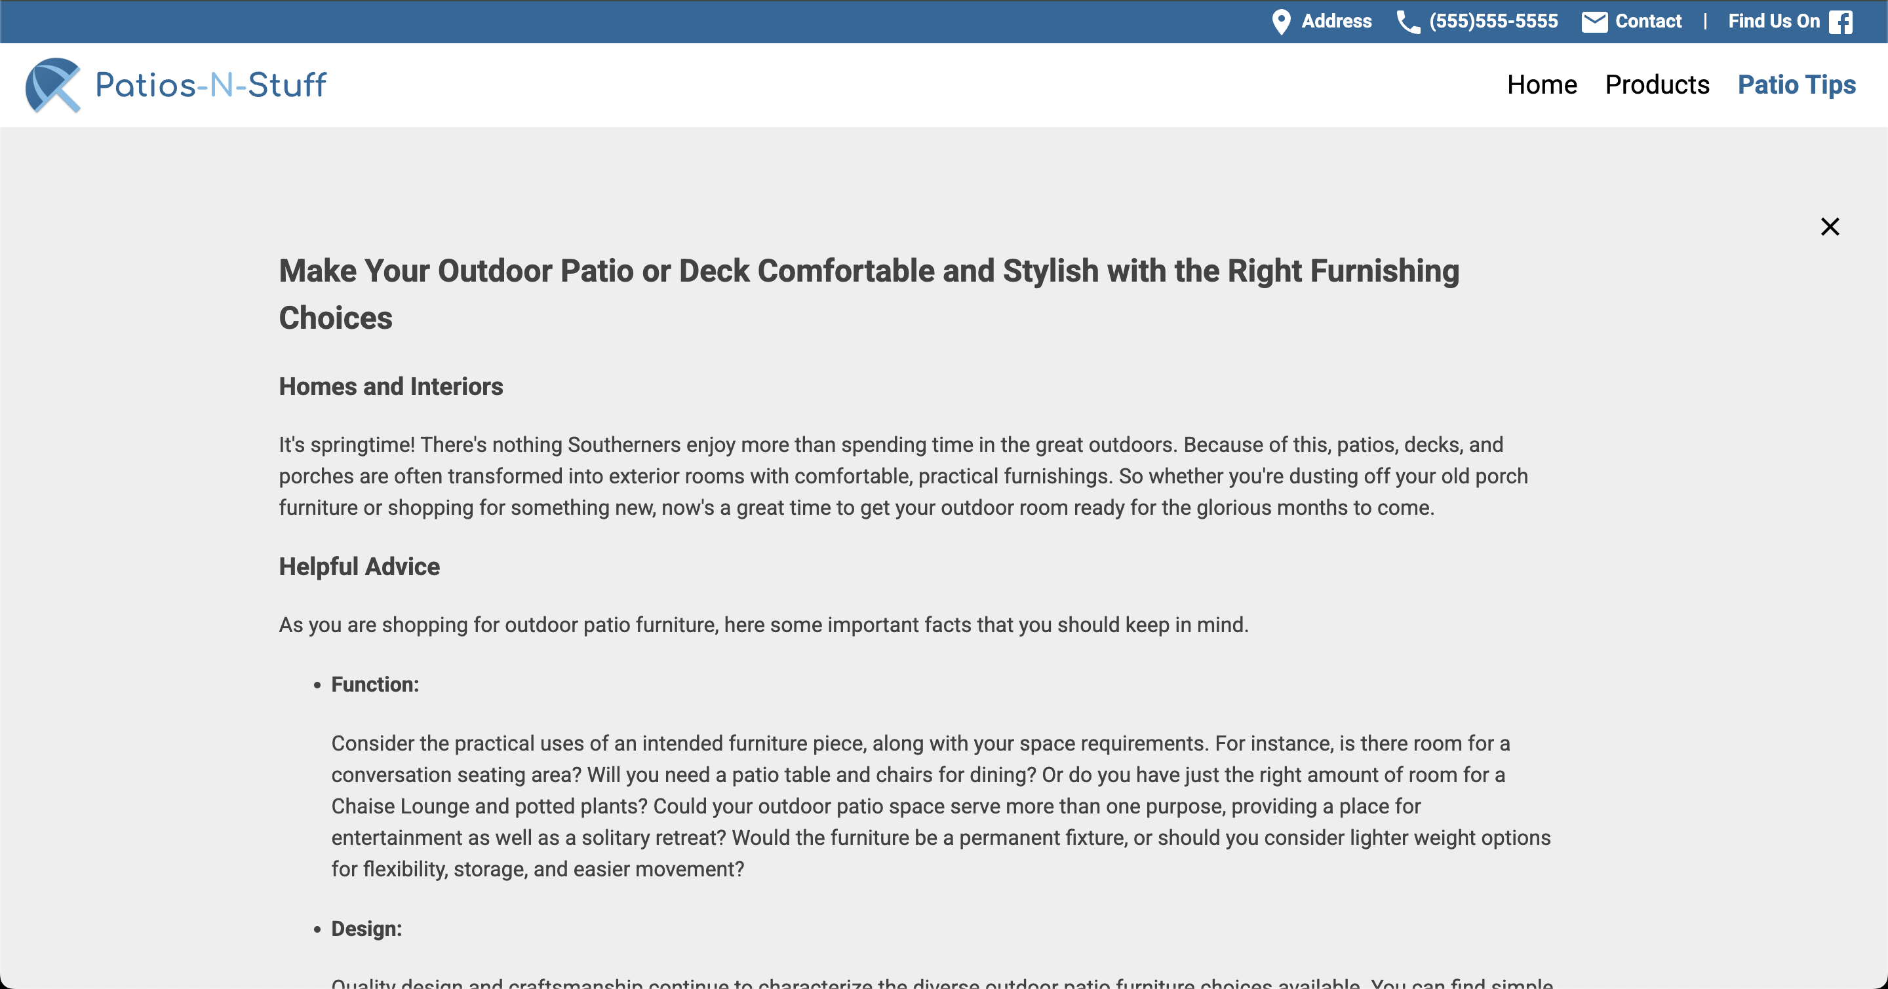Click the article title about Outdoor Patio or Deck
Viewport: 1888px width, 989px height.
(x=869, y=294)
